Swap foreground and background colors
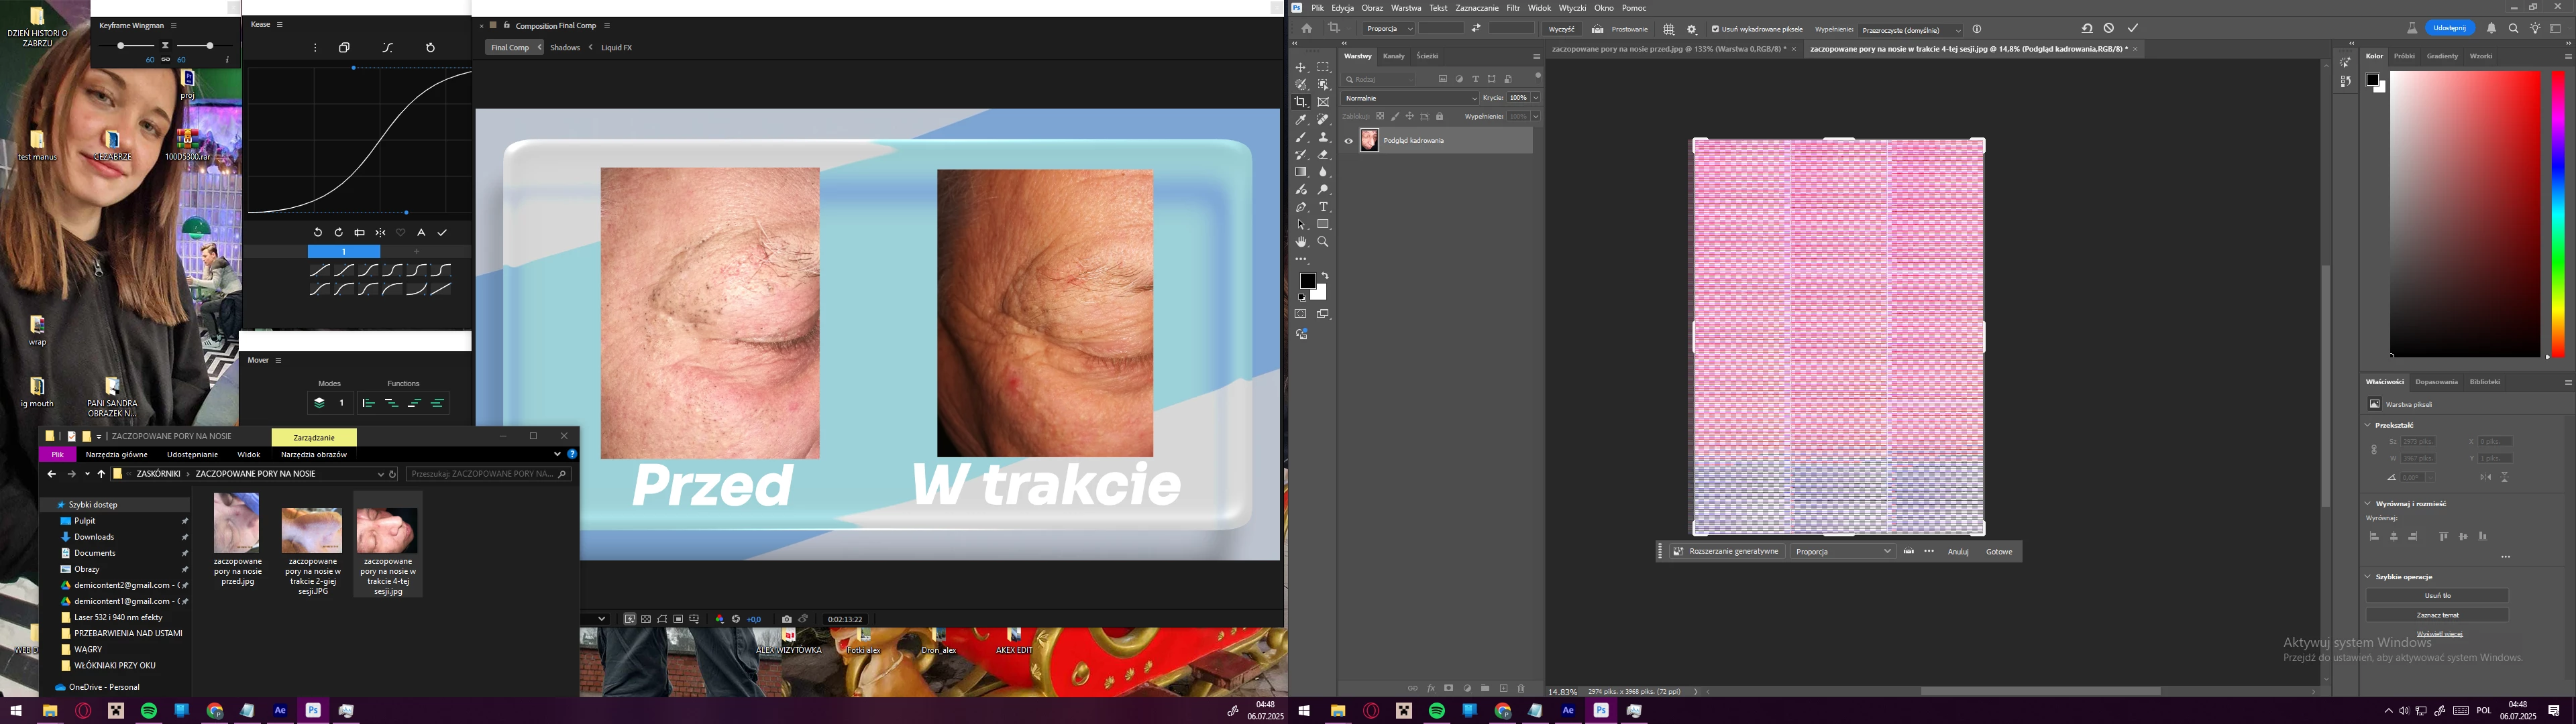 tap(1325, 276)
